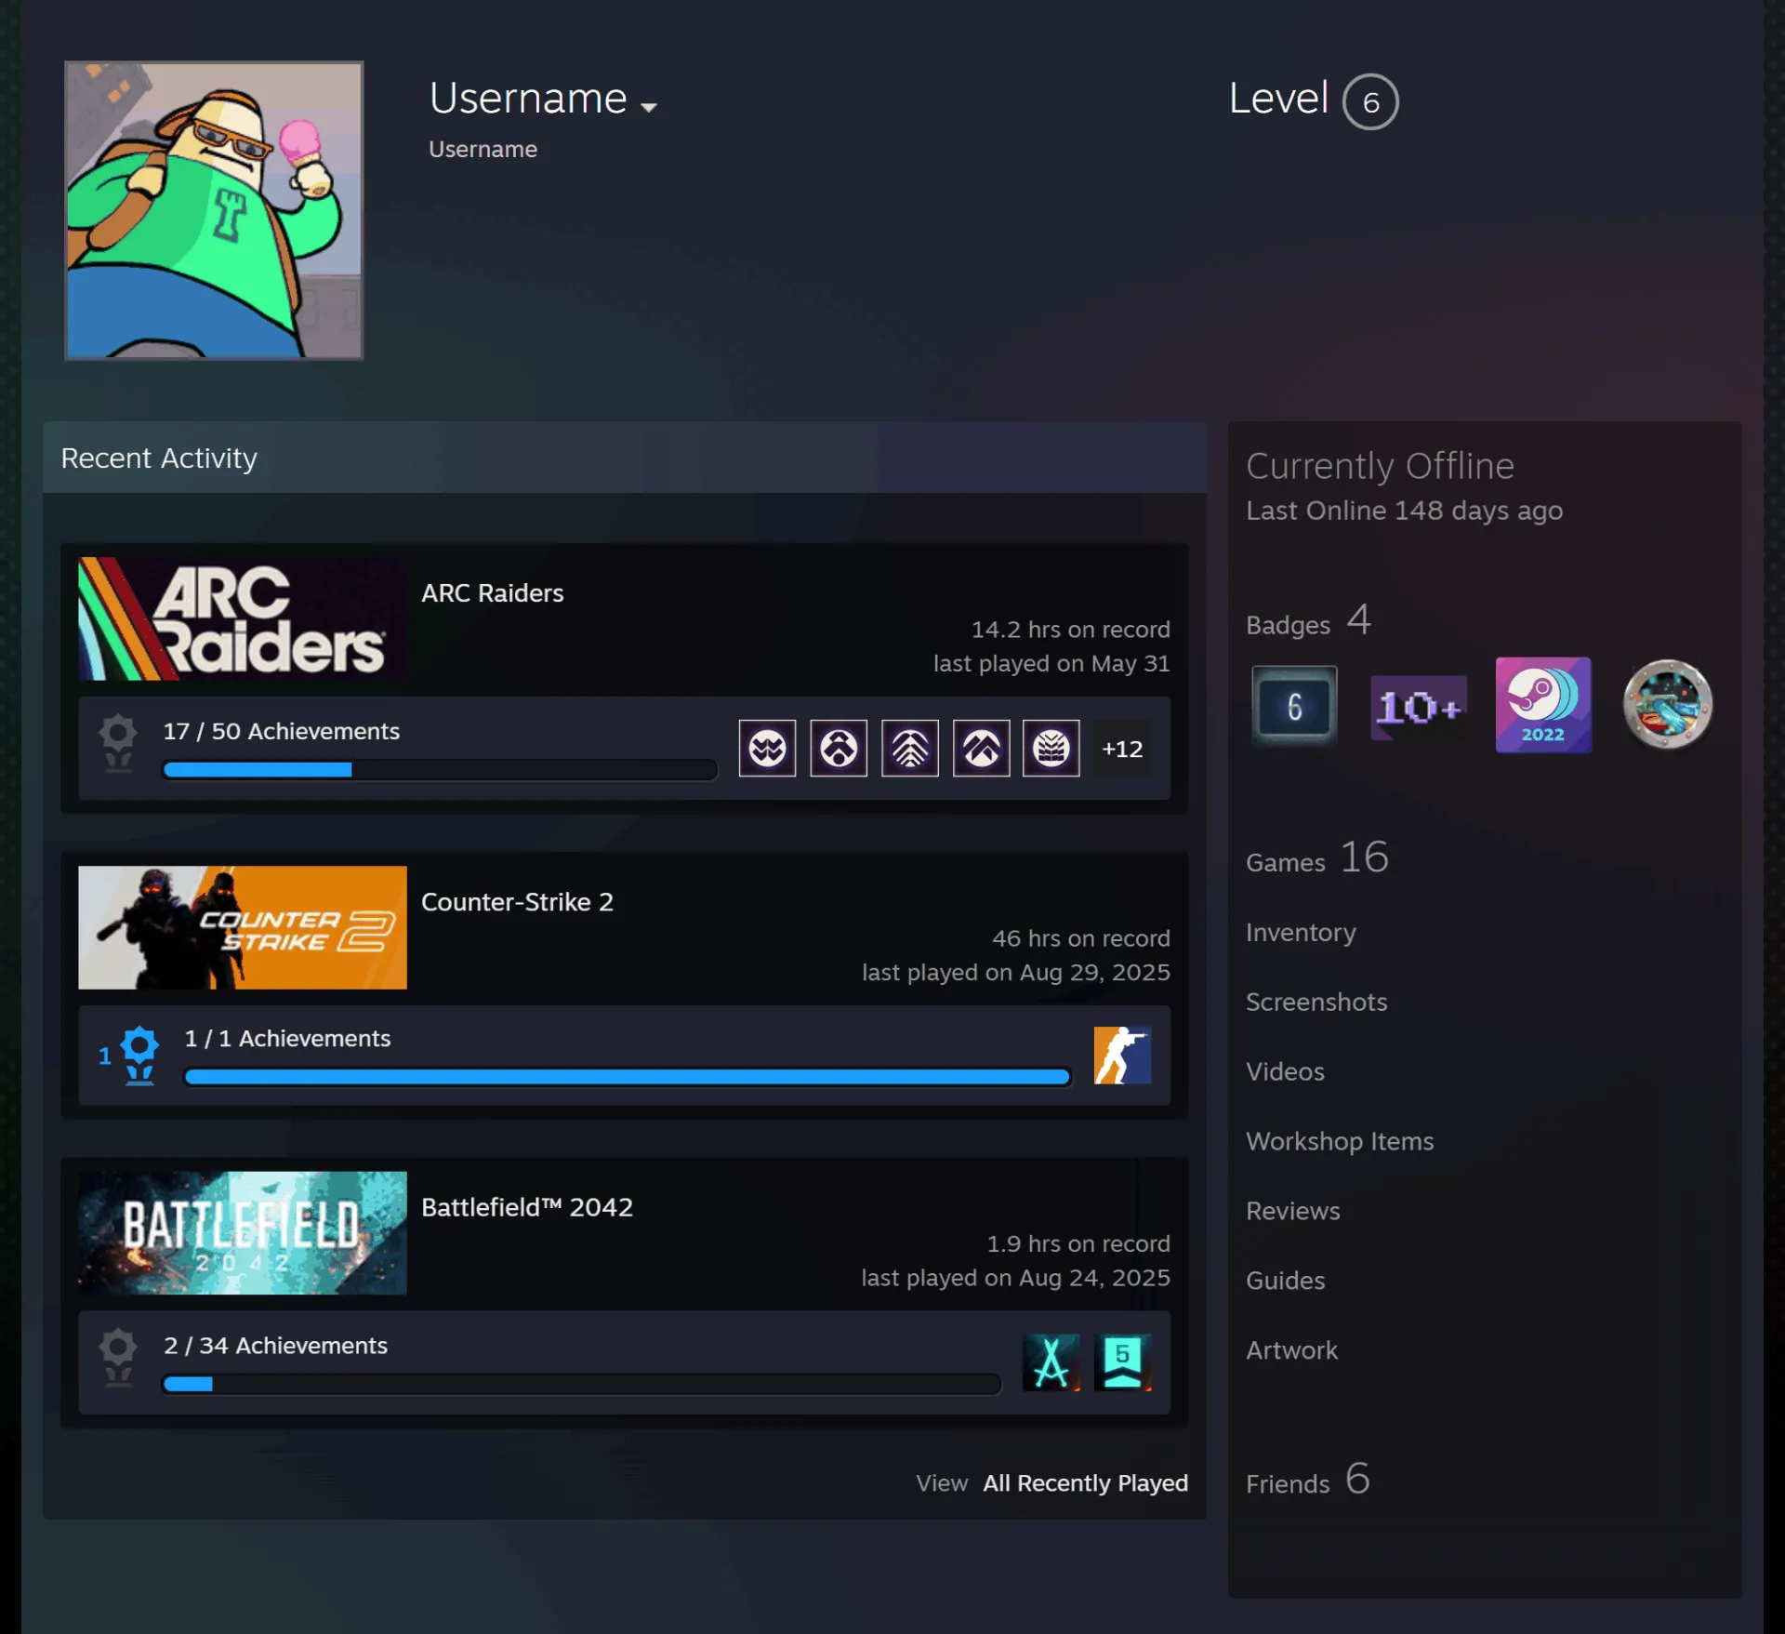Open the Level 6 badge circle
The height and width of the screenshot is (1634, 1785).
coord(1369,101)
